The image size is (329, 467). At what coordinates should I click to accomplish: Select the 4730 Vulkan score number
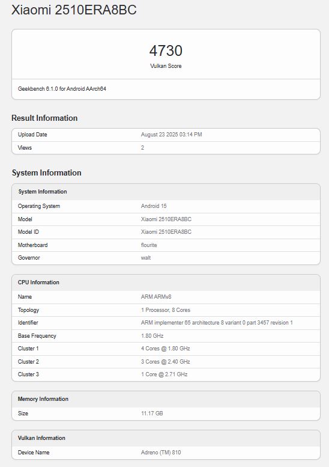[x=166, y=50]
